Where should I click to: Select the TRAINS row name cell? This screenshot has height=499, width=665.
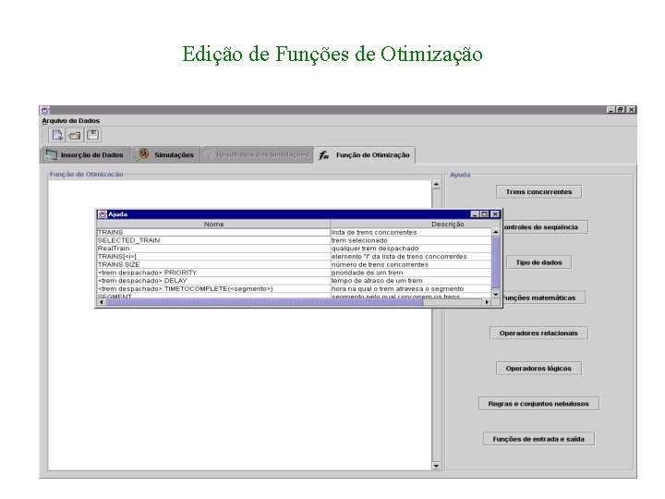(x=213, y=232)
